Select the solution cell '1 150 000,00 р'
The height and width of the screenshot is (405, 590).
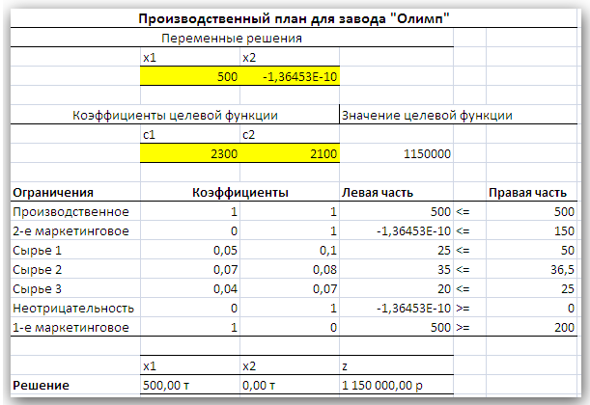[397, 385]
